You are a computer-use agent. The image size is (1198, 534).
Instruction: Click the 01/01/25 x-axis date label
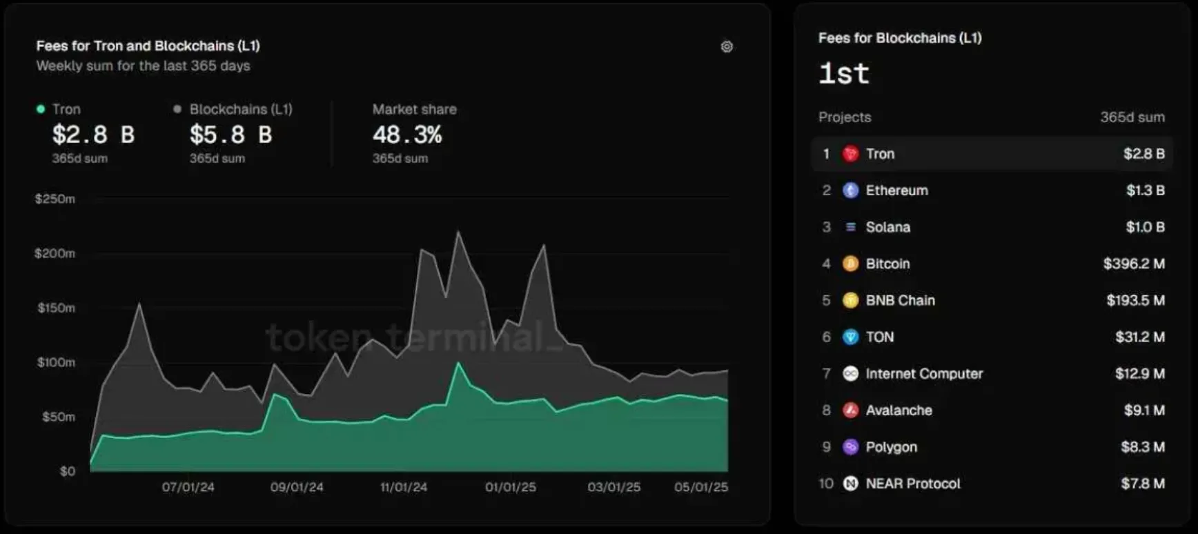[x=511, y=487]
